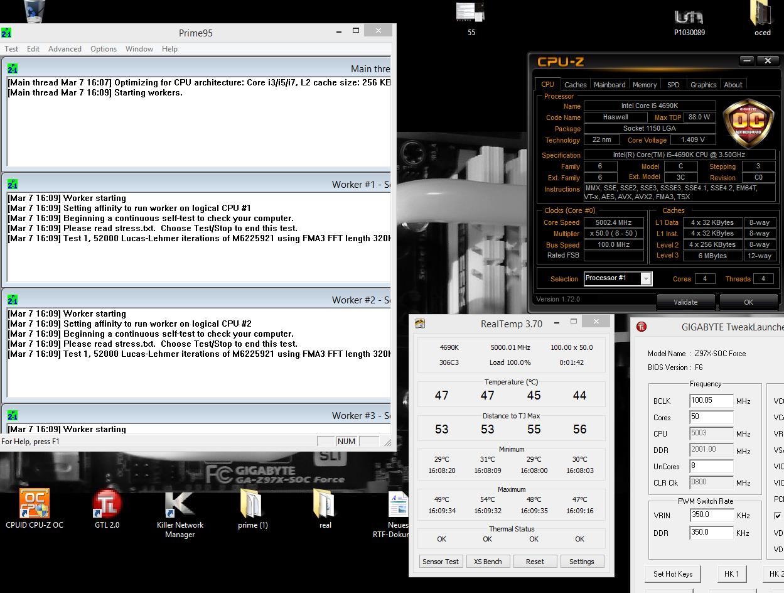This screenshot has height=593, width=784.
Task: Click NUM indicator in Prime95 status bar
Action: (346, 441)
